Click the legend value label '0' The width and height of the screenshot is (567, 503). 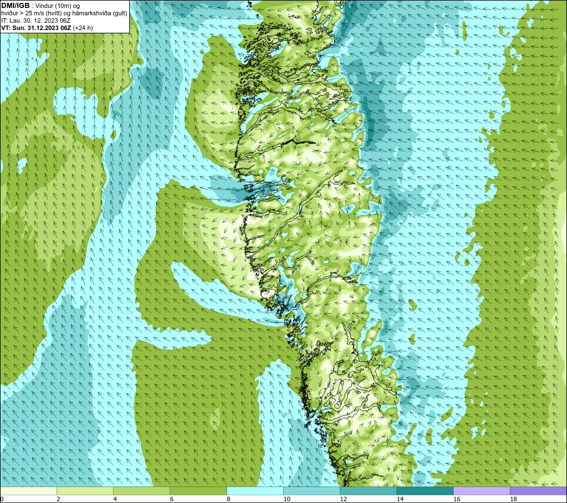point(2,499)
